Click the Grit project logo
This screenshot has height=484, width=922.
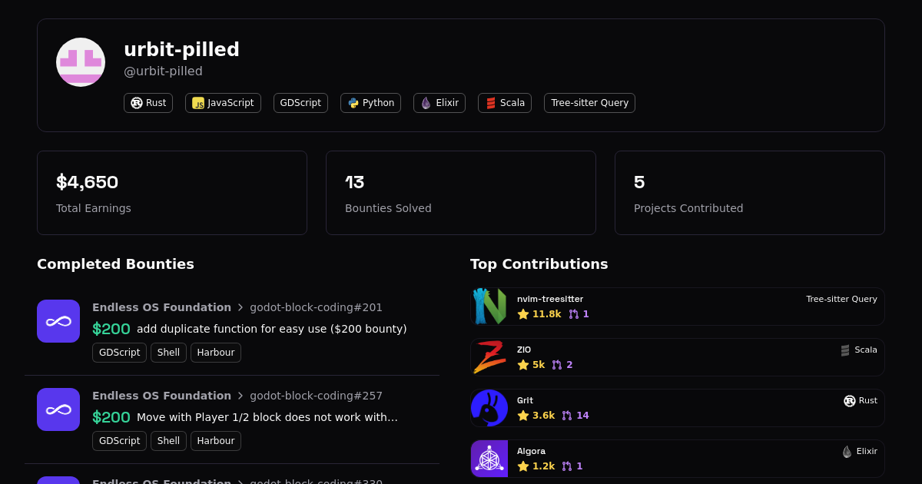point(489,408)
